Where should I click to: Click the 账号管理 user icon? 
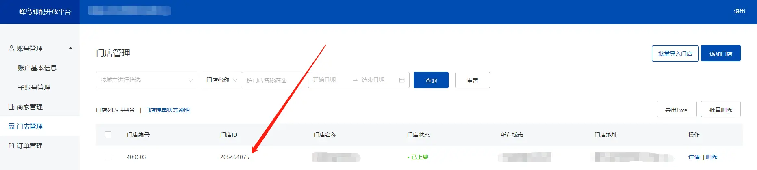pos(11,48)
